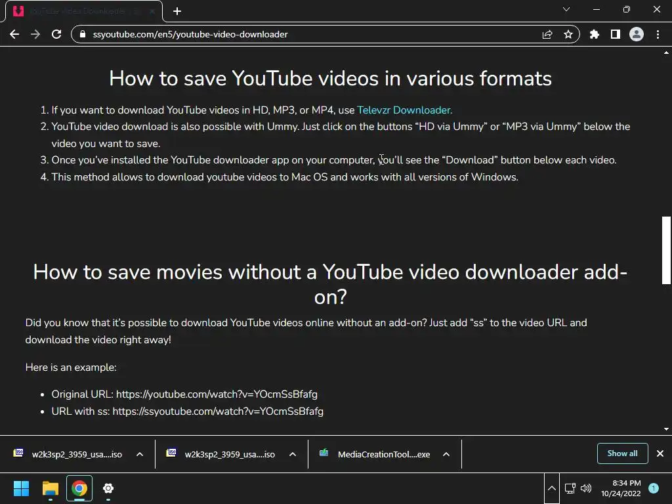Click the 'How to save YouTube videos' heading
Image resolution: width=672 pixels, height=504 pixels.
click(x=331, y=79)
